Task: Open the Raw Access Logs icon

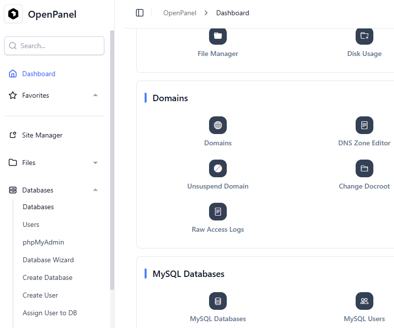Action: pos(217,212)
